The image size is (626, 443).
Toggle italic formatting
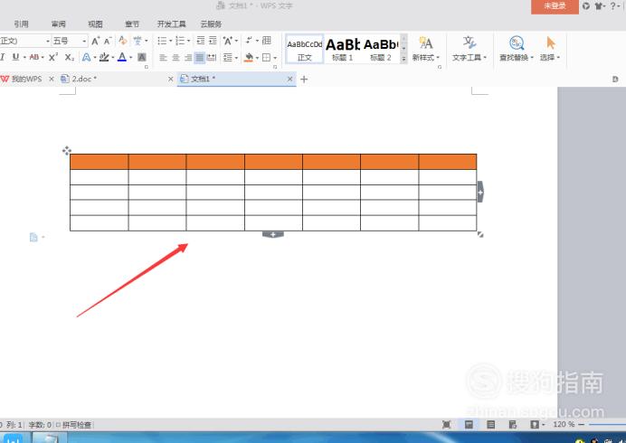(3, 58)
